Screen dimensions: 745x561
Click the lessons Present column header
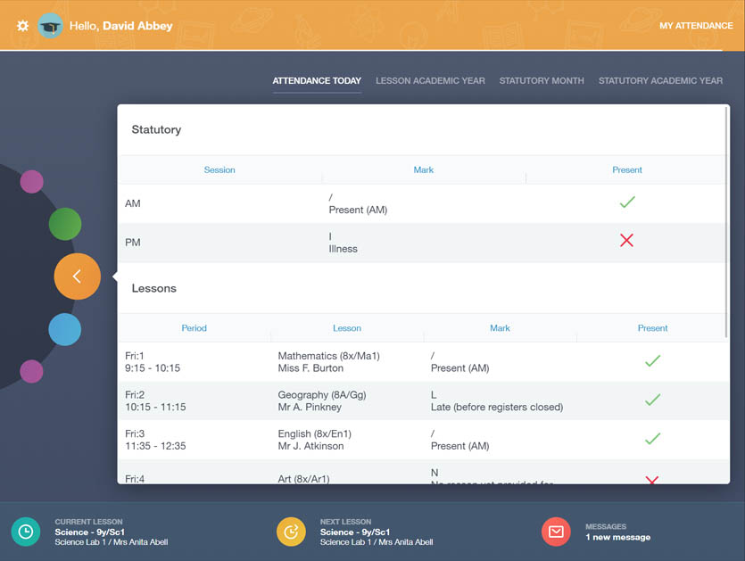coord(652,327)
